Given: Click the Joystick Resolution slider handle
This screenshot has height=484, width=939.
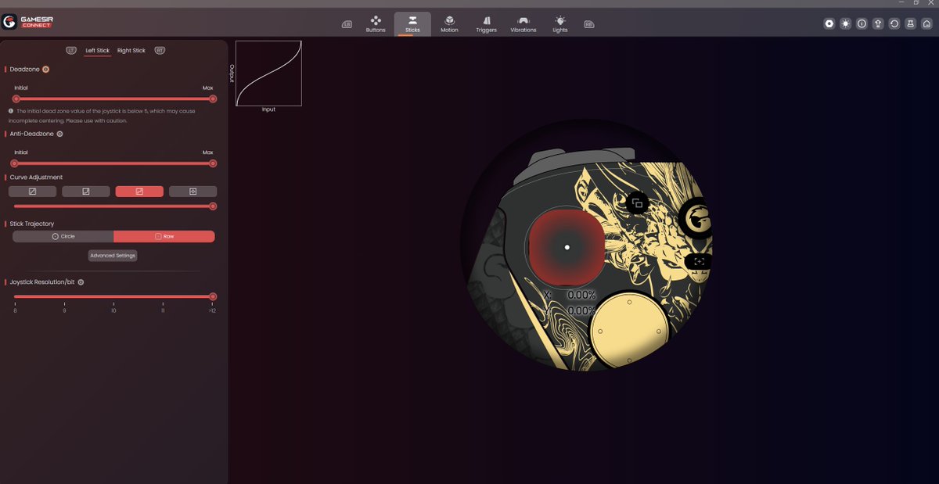Looking at the screenshot, I should 213,297.
